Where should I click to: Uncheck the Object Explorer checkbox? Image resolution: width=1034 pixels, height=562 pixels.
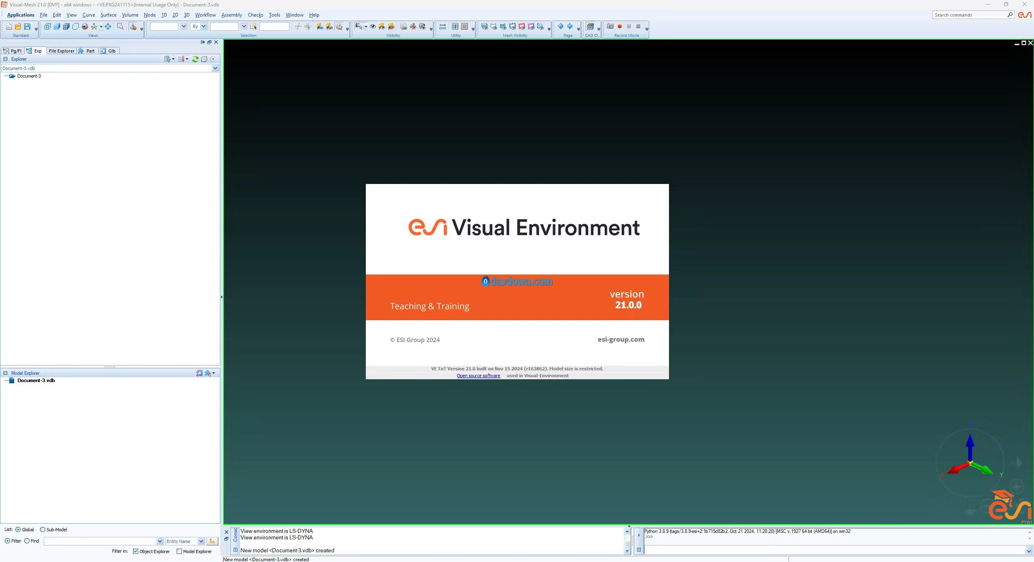tap(136, 551)
